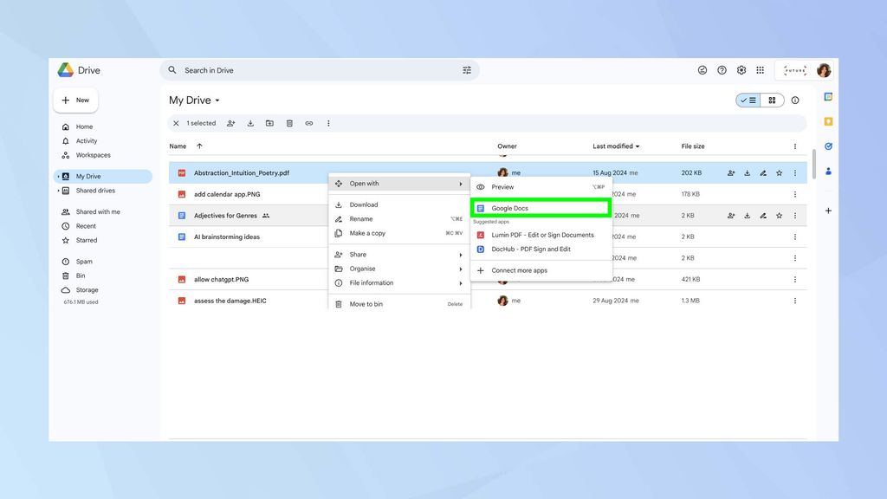
Task: Open the view details info icon
Action: tap(795, 100)
